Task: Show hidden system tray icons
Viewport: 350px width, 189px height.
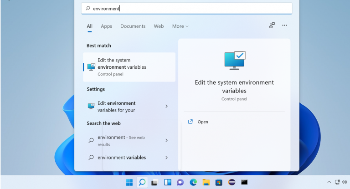Action: click(327, 182)
